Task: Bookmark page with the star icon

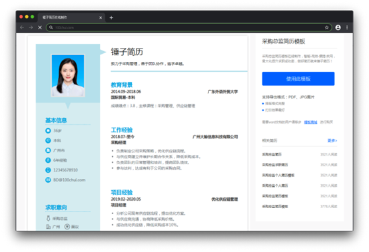Action: point(326,27)
